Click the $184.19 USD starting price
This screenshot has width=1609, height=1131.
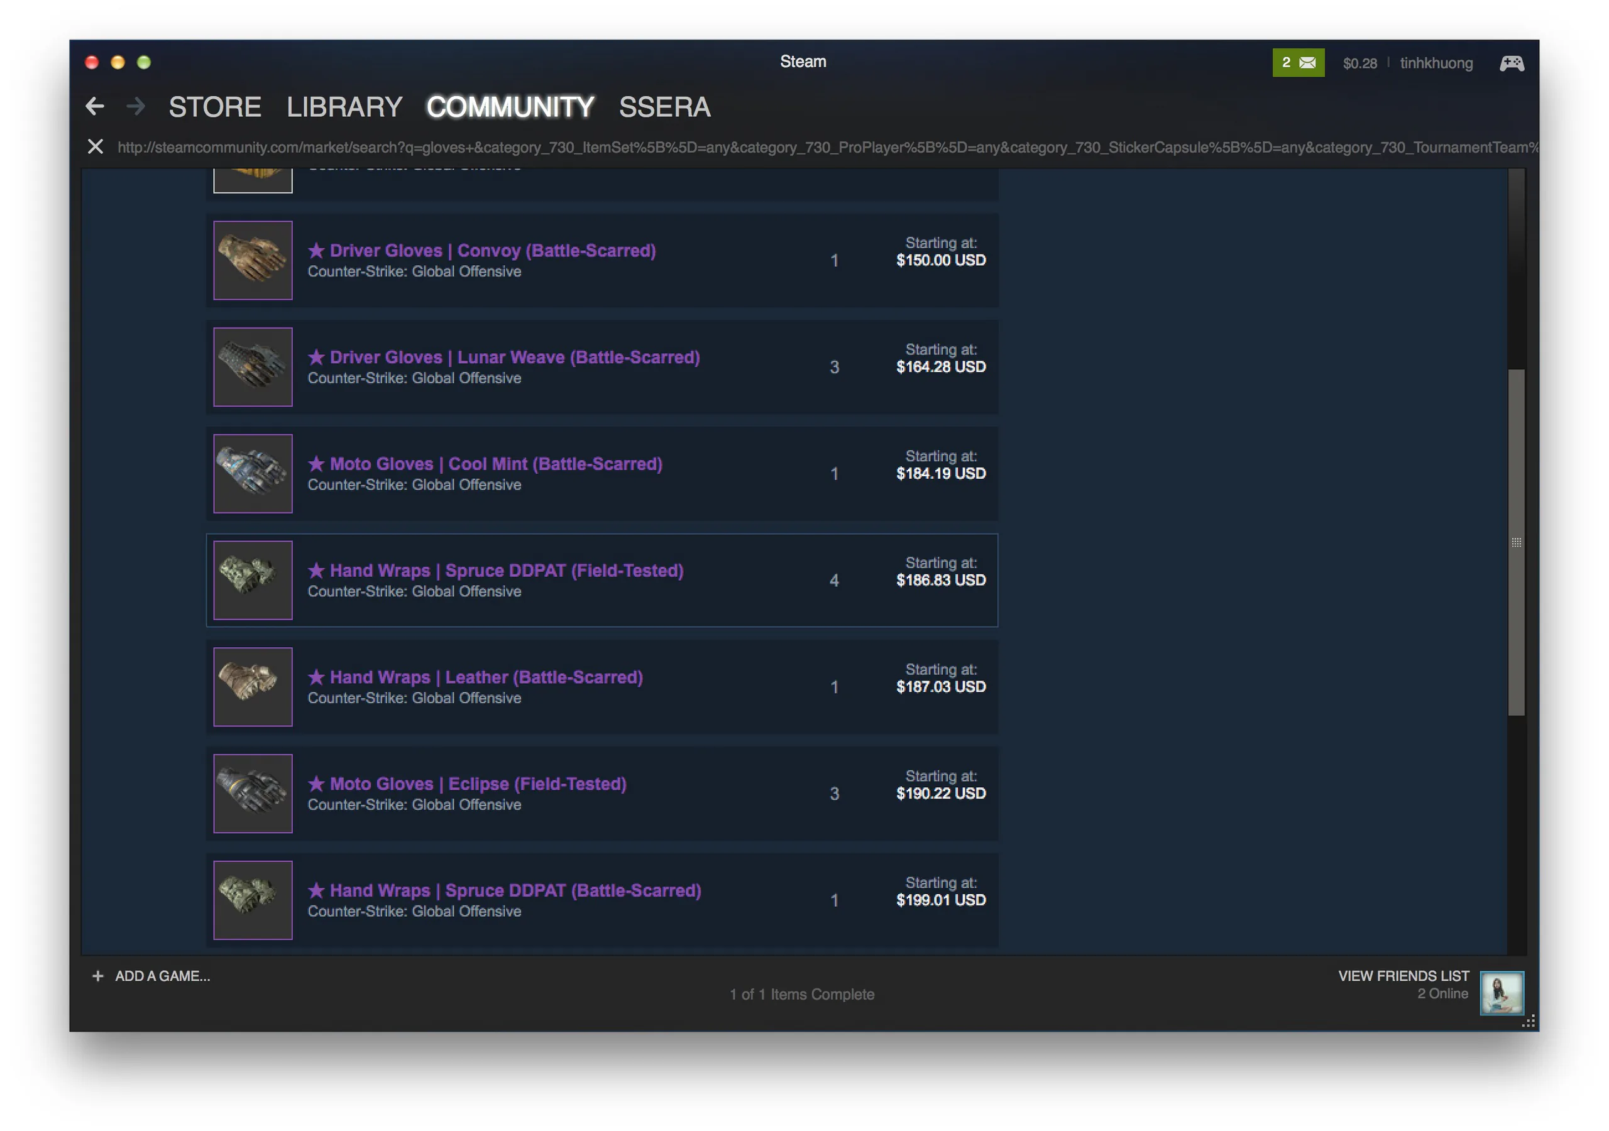point(940,473)
